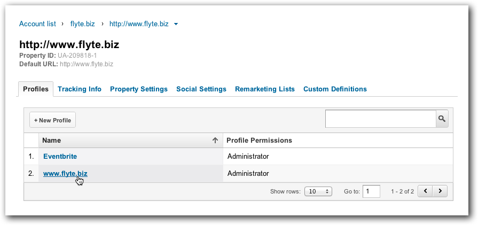Open the Social Settings tab

(x=201, y=89)
